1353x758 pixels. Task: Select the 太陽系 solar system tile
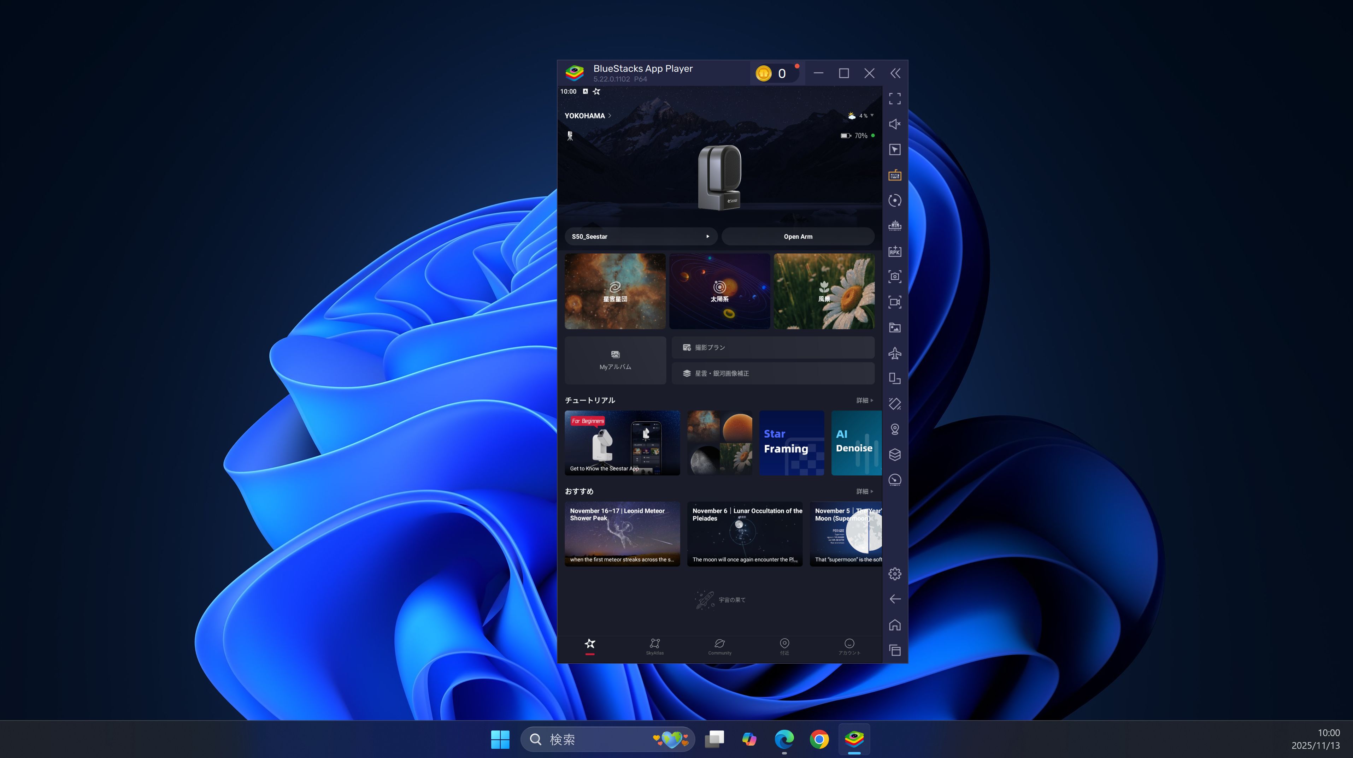pos(719,291)
